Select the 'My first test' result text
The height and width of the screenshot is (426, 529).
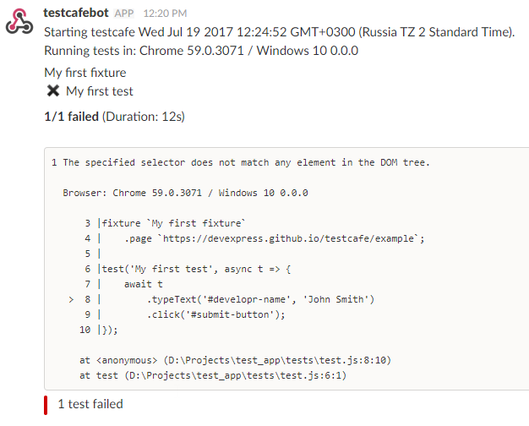click(x=100, y=91)
